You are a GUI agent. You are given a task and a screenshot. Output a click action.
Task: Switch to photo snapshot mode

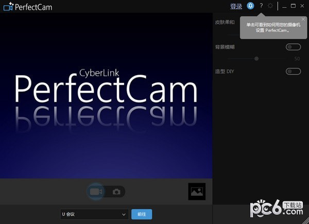[116, 192]
